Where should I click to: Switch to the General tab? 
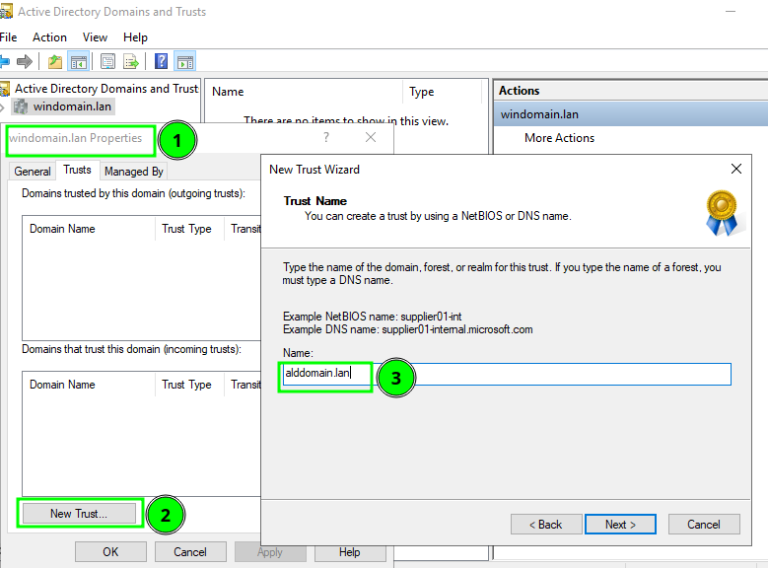(x=33, y=172)
